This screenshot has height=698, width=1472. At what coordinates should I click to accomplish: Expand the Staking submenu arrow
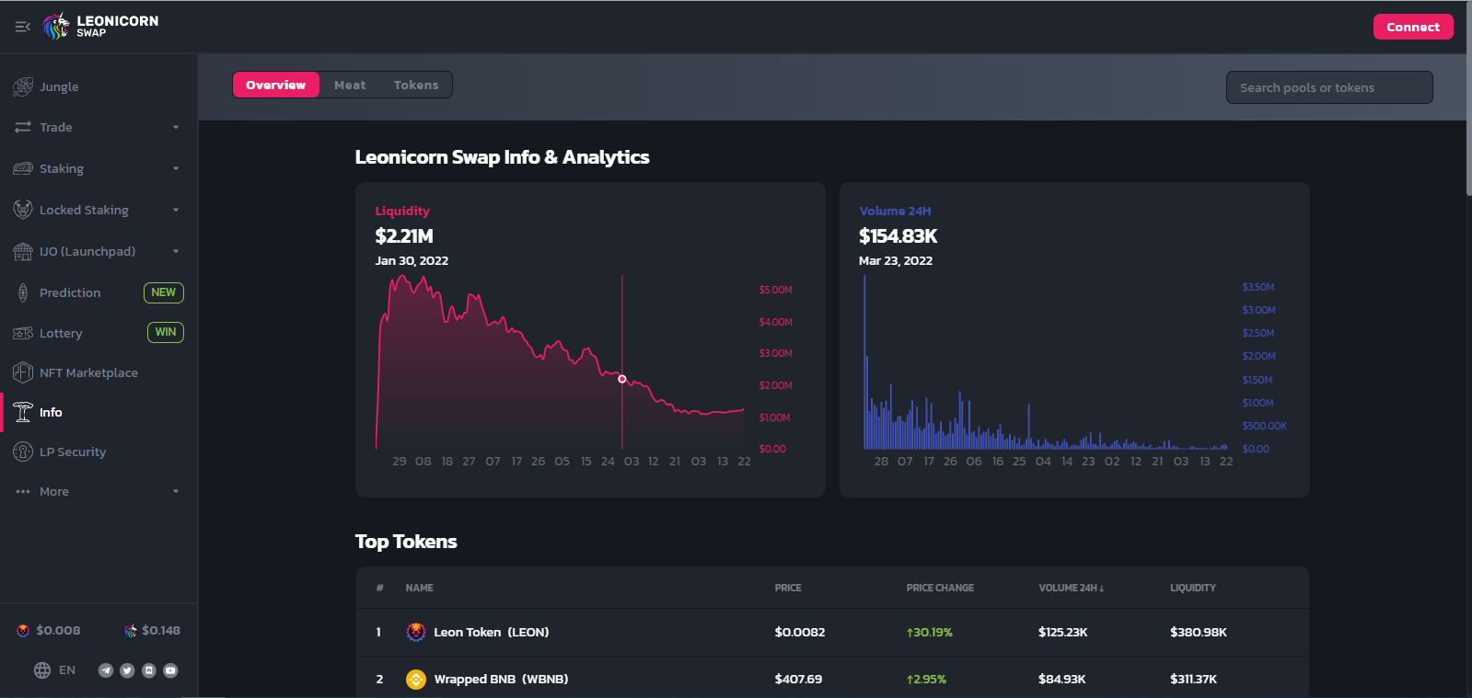coord(175,169)
